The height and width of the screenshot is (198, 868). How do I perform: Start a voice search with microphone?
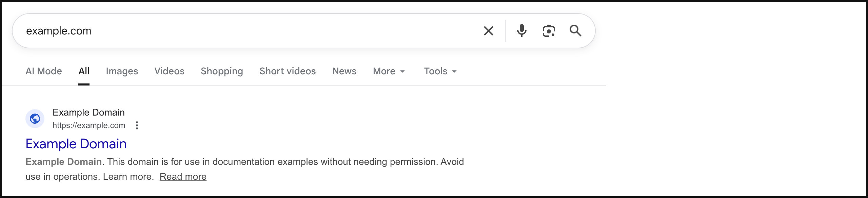(521, 31)
